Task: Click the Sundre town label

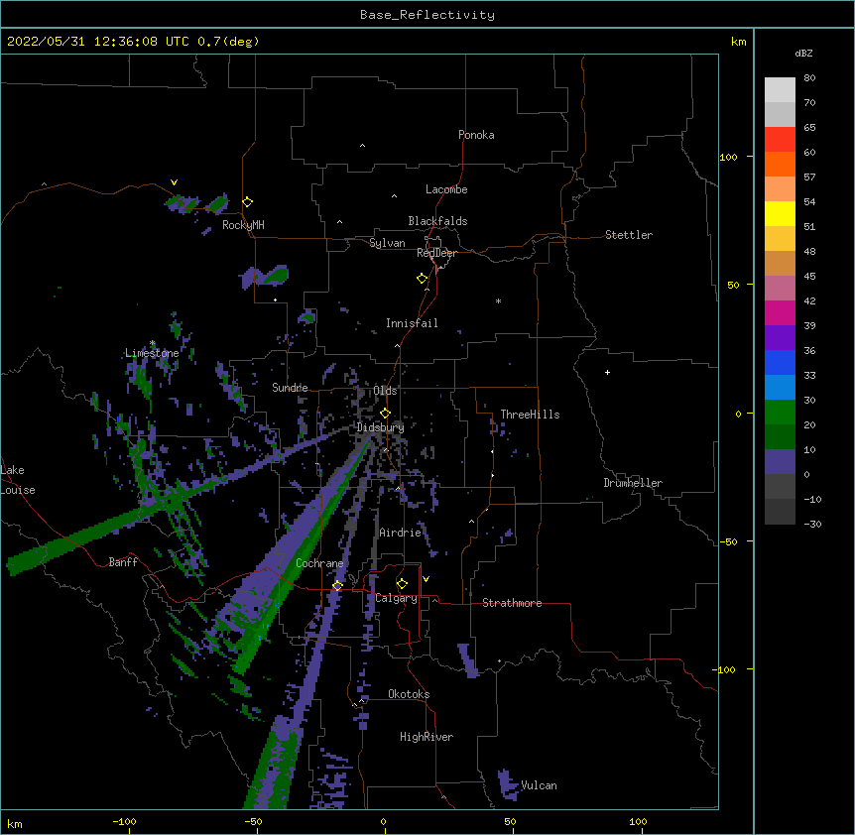Action: (290, 388)
